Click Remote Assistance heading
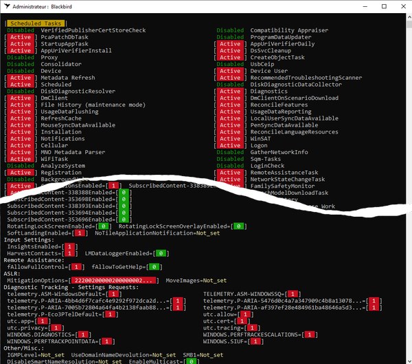Image resolution: width=412 pixels, height=364 pixels. click(34, 260)
